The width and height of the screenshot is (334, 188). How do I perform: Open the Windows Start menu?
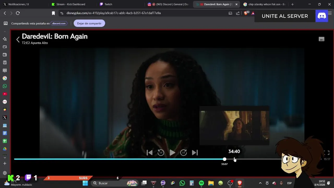[x=85, y=183]
